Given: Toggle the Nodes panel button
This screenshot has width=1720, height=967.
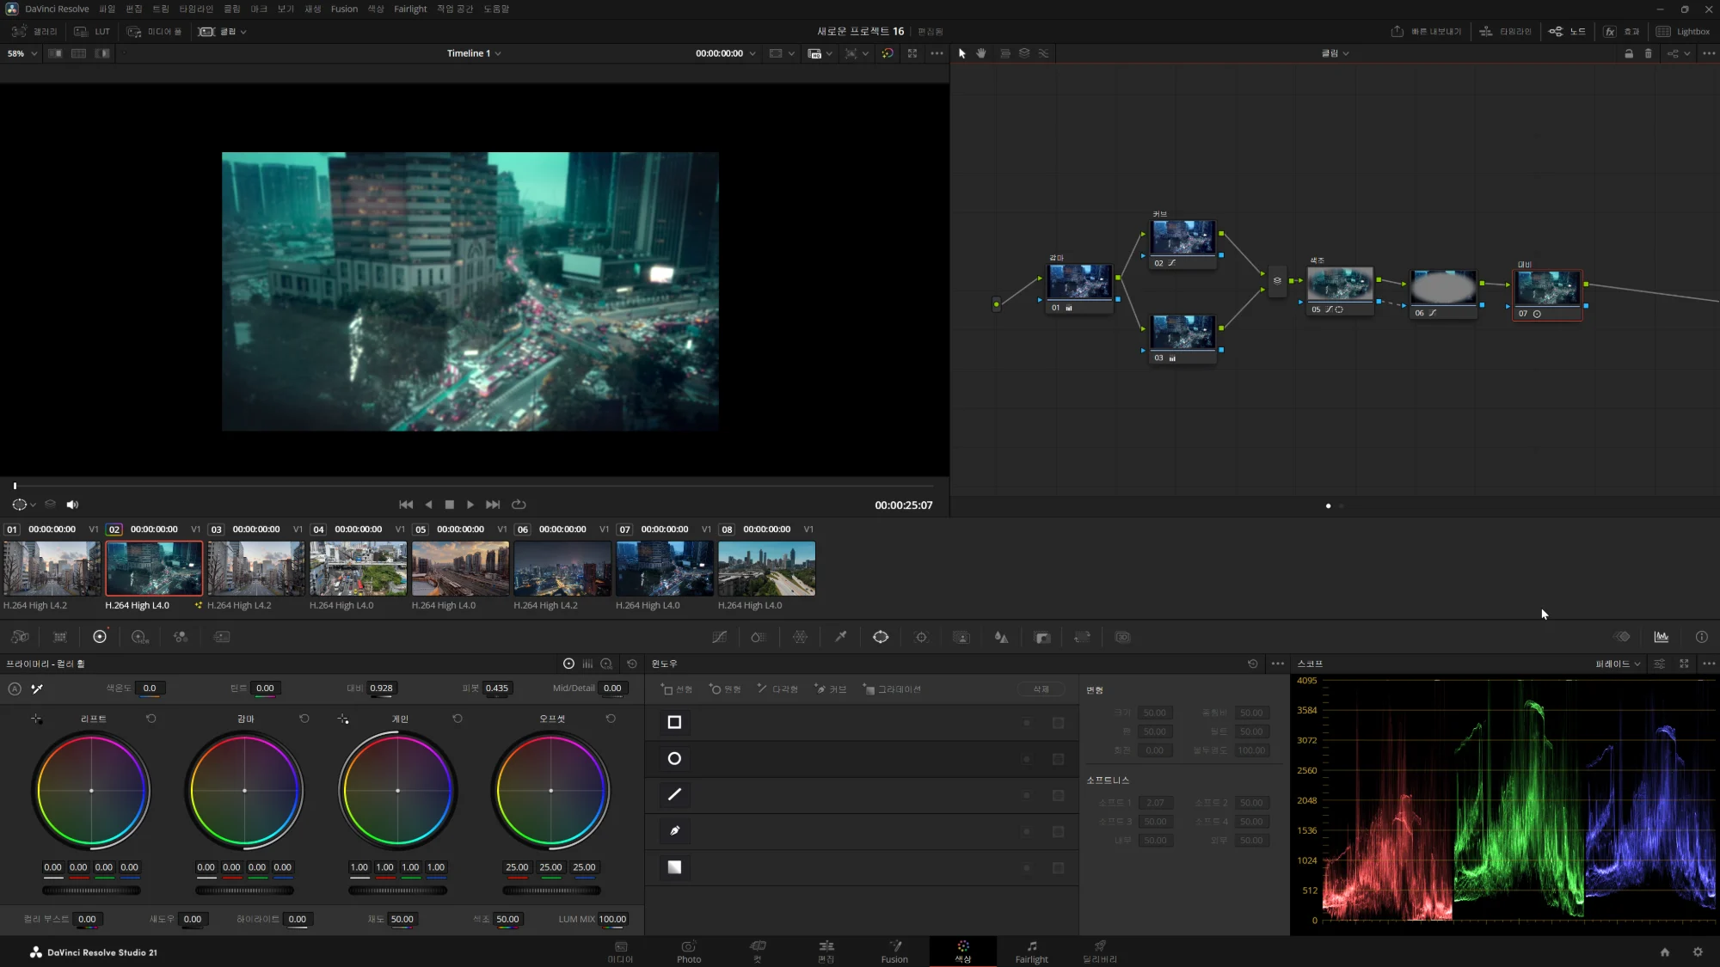Looking at the screenshot, I should coord(1567,32).
